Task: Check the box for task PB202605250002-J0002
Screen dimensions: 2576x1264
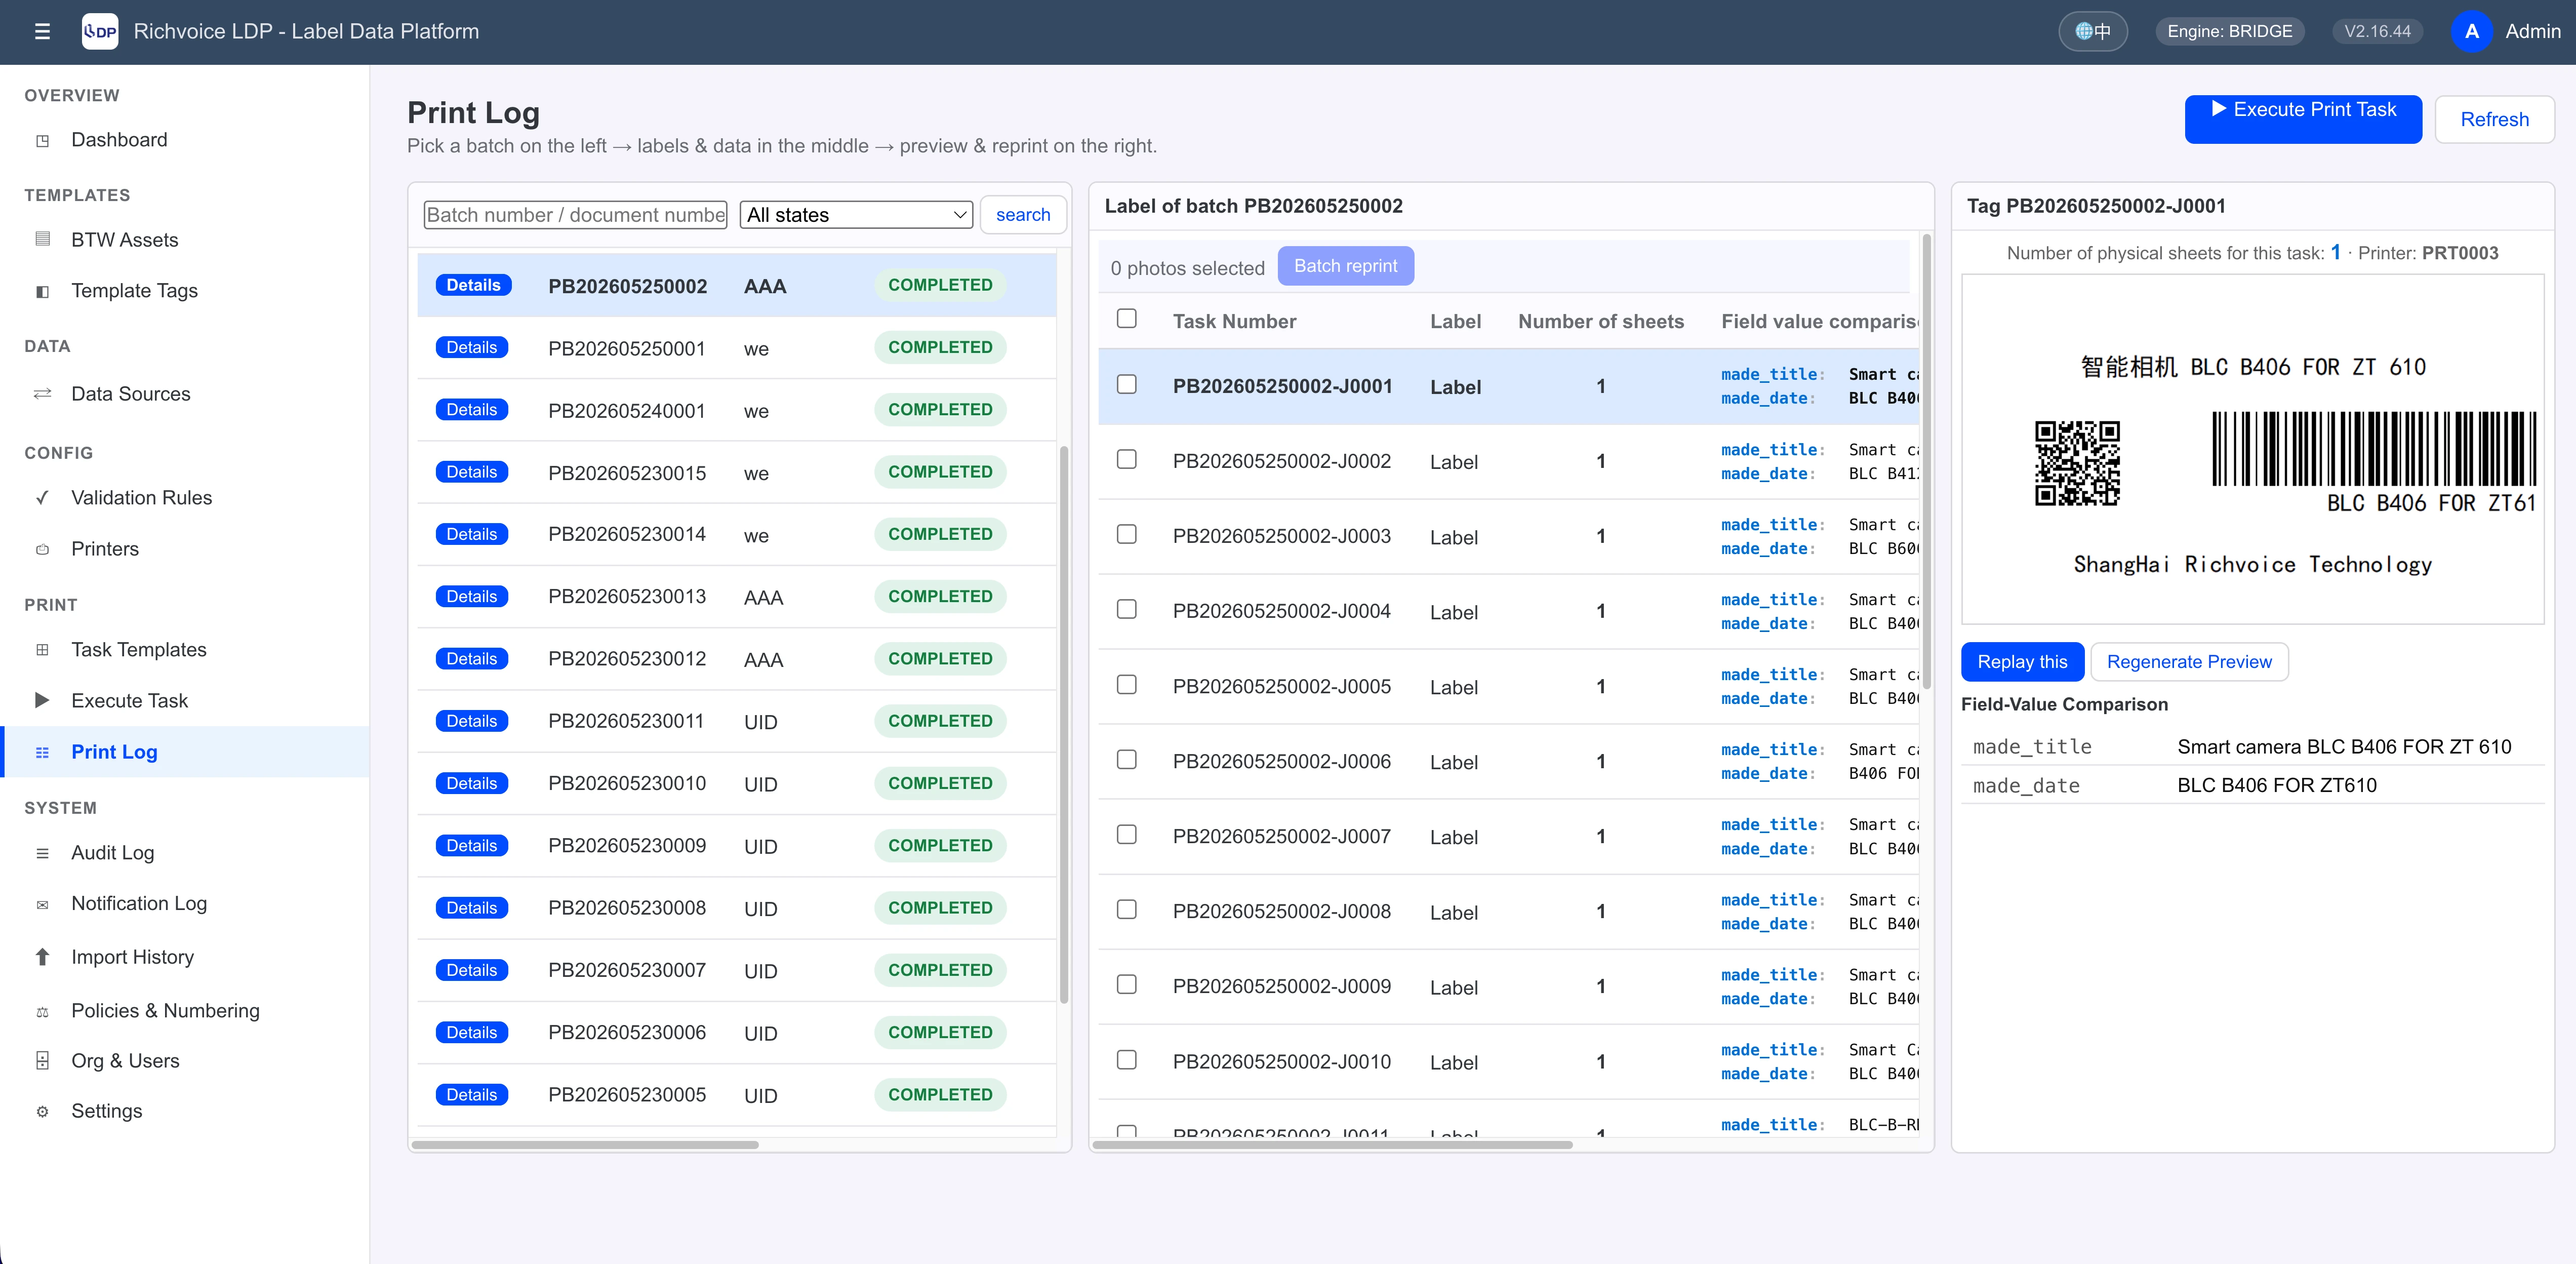Action: [1127, 460]
